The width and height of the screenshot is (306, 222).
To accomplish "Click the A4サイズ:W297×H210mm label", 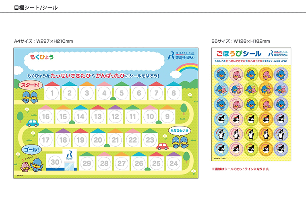I will point(43,41).
